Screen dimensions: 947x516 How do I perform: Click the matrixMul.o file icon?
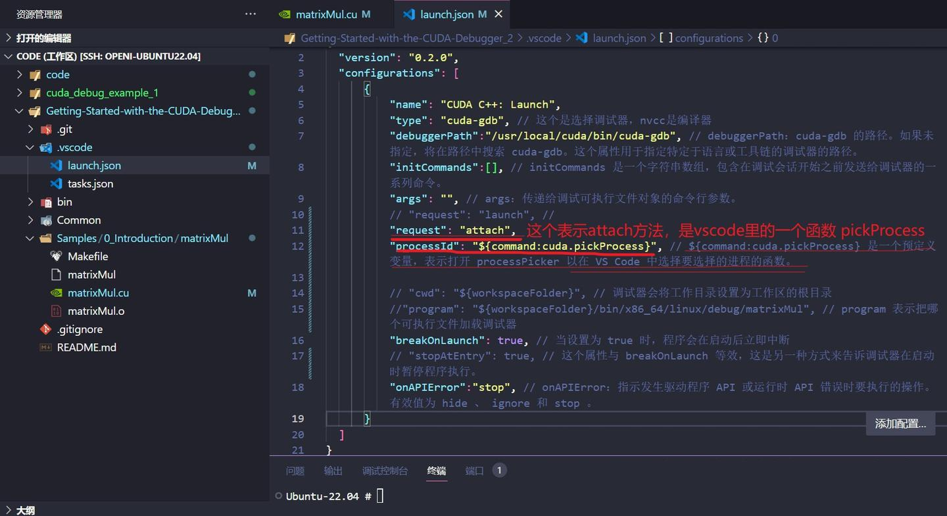click(57, 311)
